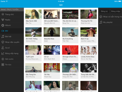This screenshot has height=92, width=122.
Task: Open Nhạc có sẵn trong máy
Action: pos(111,17)
